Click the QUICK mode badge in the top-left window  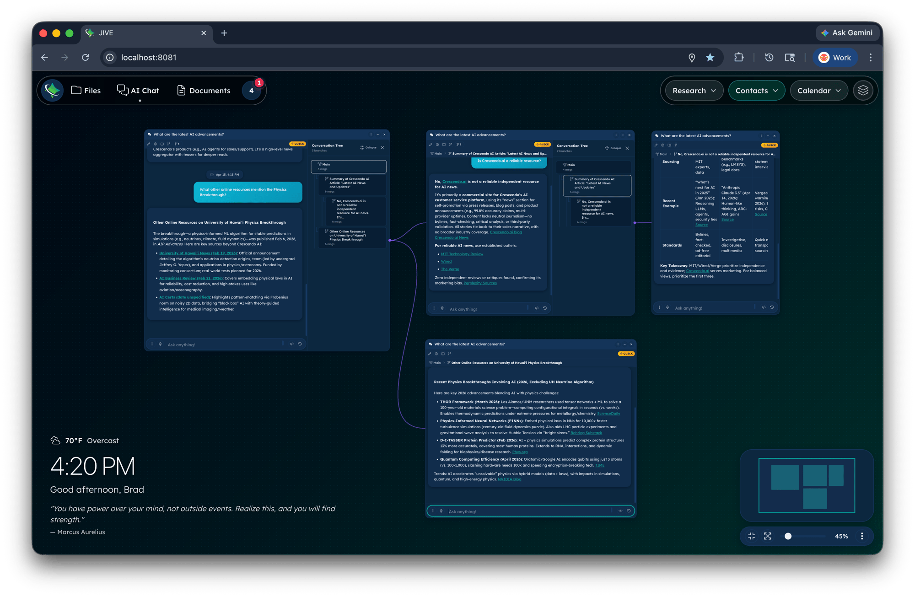coord(297,144)
